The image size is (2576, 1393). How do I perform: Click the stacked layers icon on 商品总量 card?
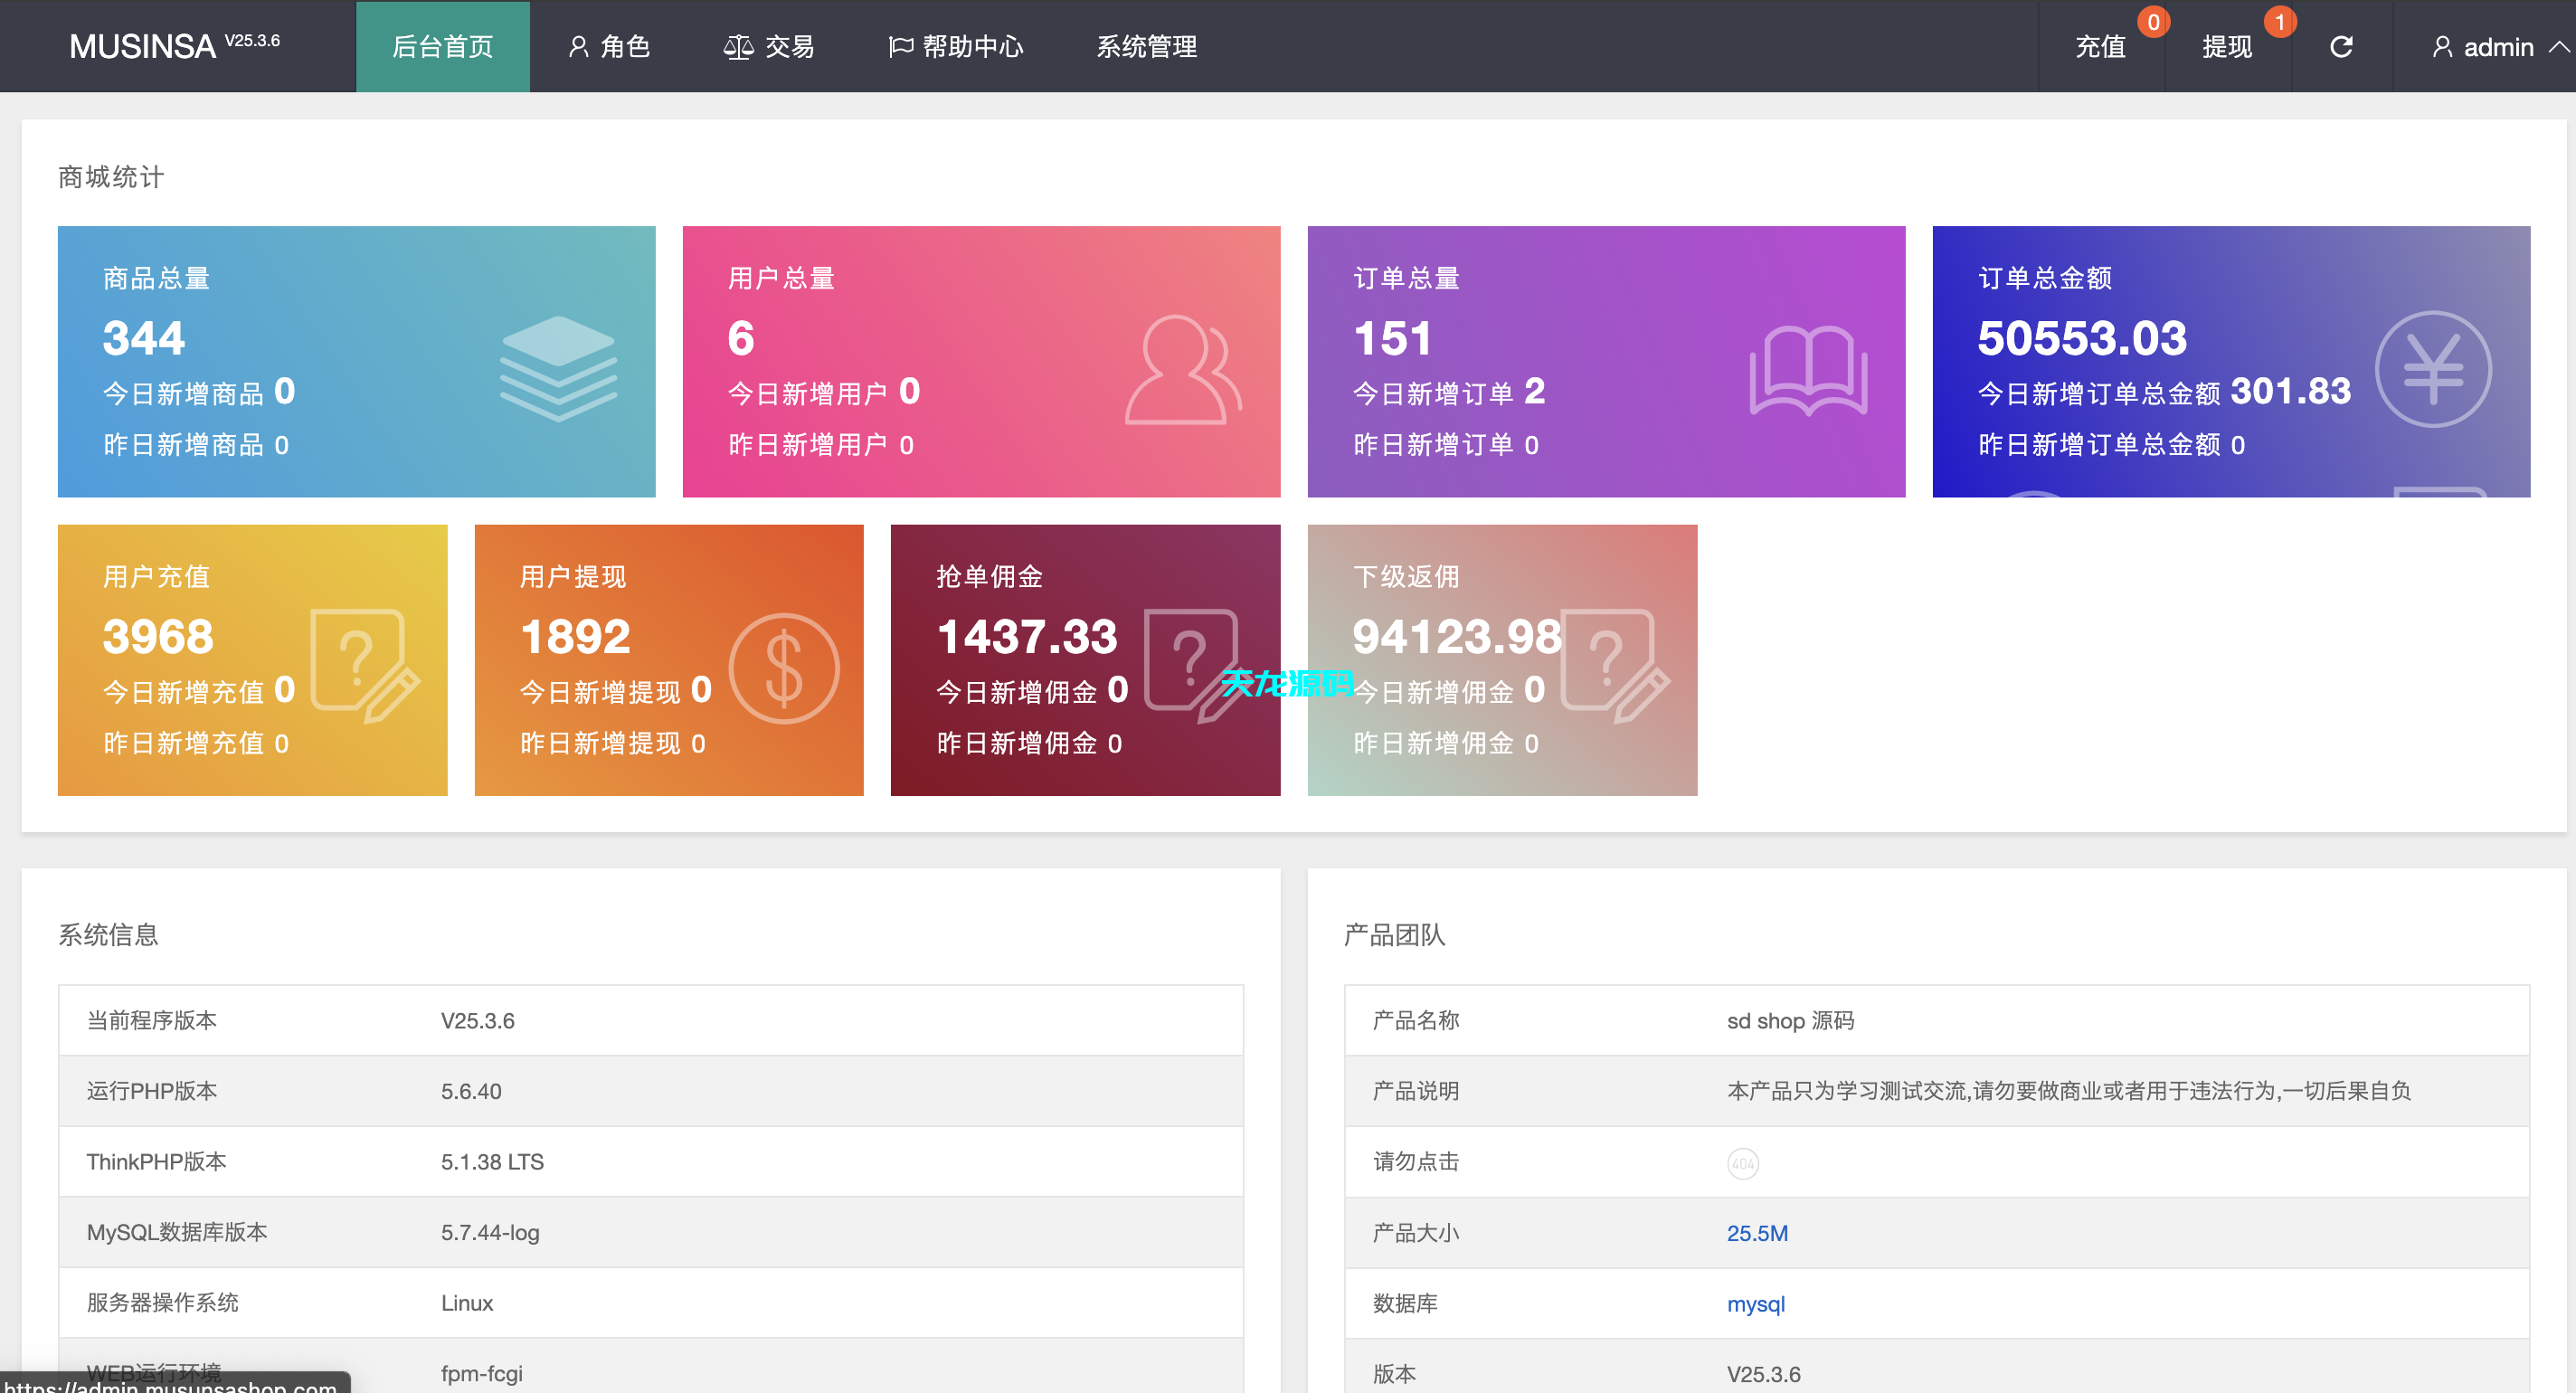[560, 368]
